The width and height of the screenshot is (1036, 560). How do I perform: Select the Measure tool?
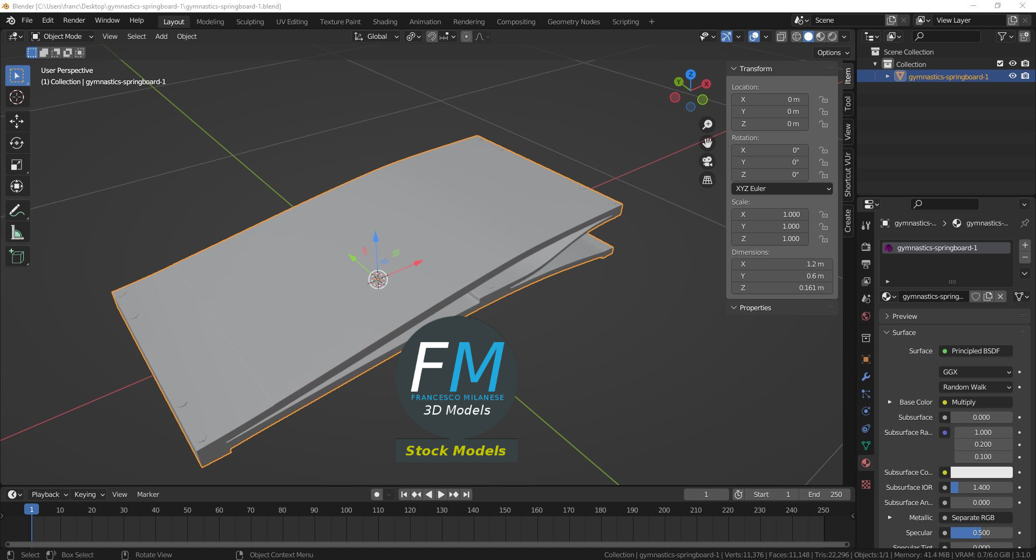(17, 233)
